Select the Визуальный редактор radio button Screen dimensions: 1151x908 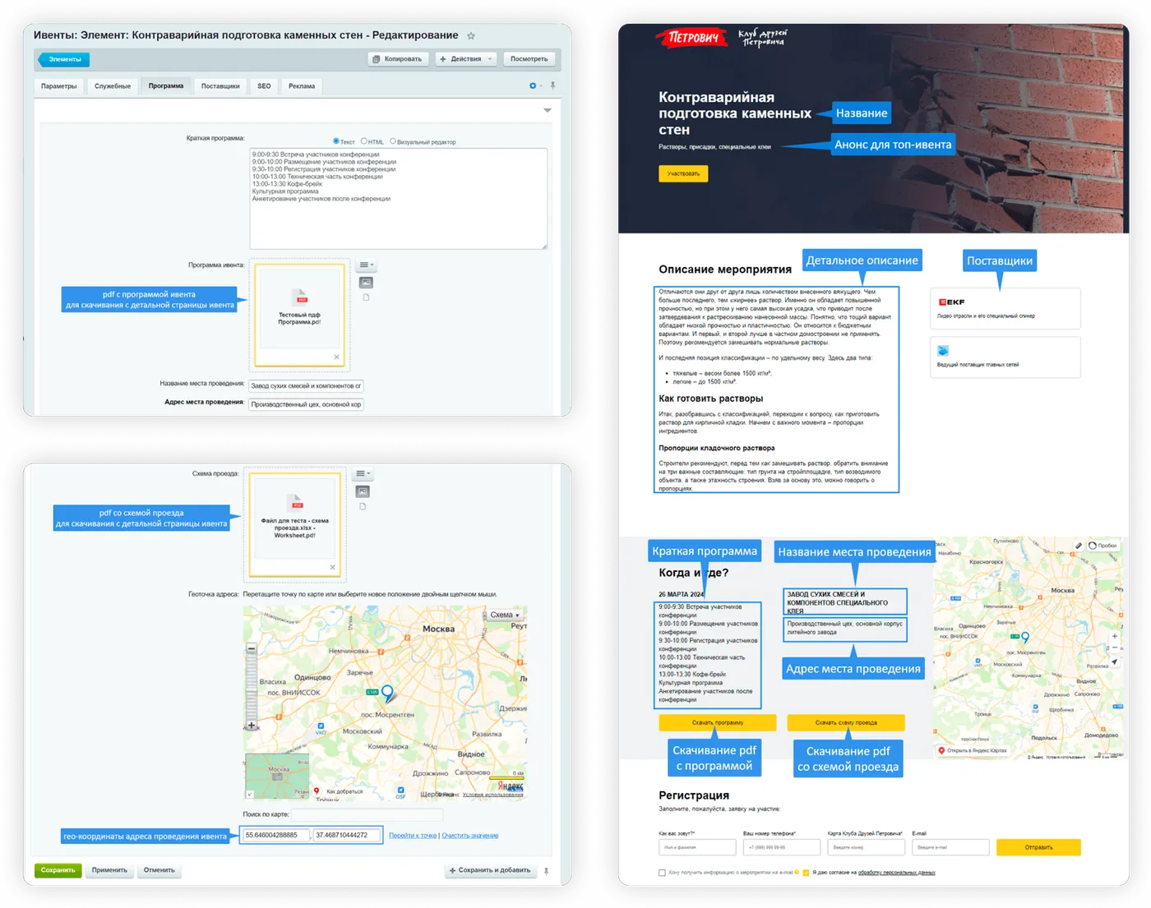point(393,141)
